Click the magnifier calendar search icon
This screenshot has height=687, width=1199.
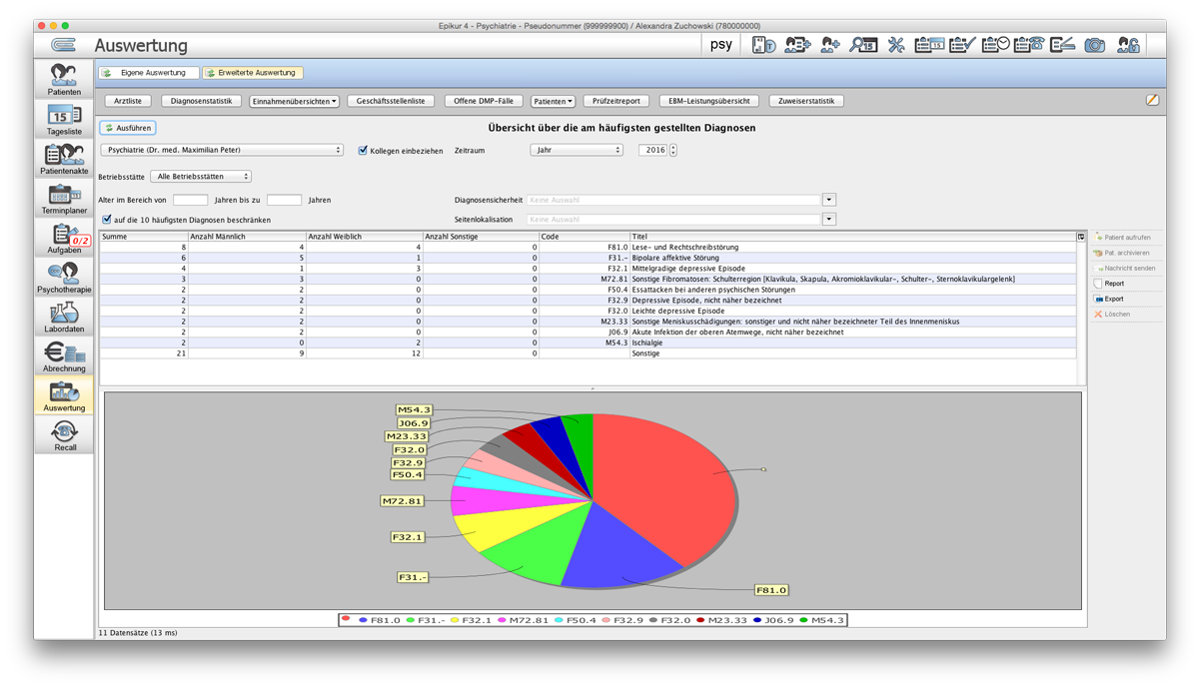point(862,45)
